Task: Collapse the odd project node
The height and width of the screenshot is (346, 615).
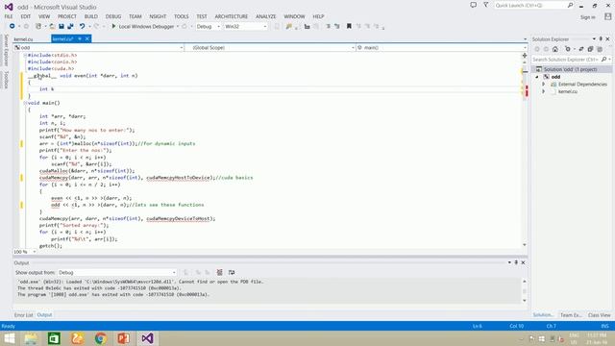Action: [537, 77]
